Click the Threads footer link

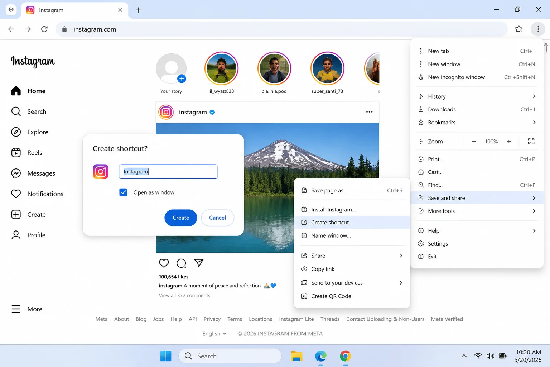point(330,319)
